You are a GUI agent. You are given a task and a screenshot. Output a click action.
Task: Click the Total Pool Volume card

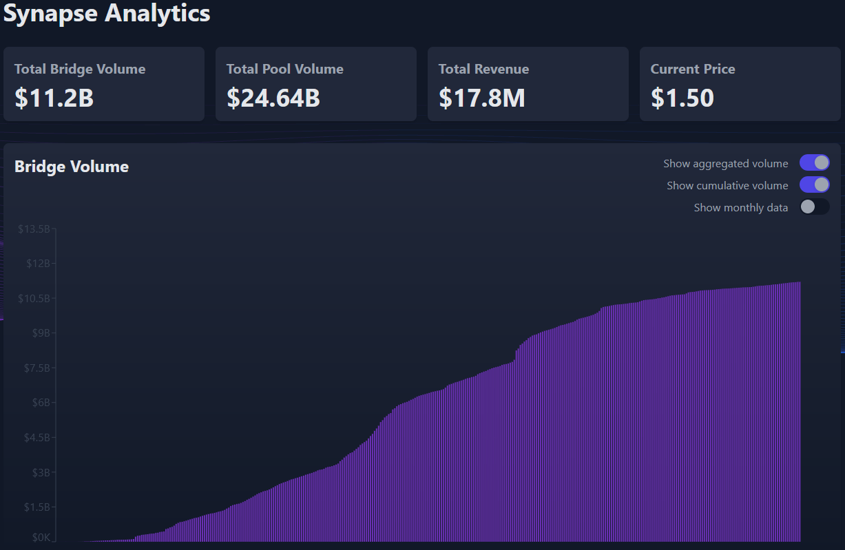coord(316,84)
